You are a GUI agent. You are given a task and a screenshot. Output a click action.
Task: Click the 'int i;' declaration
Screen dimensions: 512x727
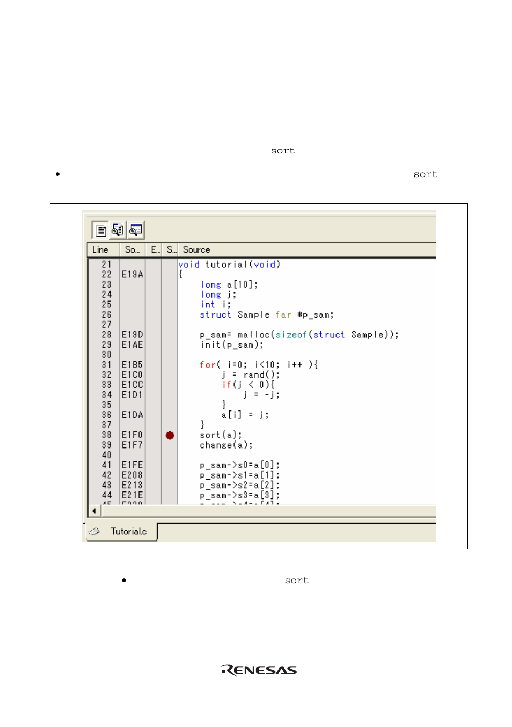216,305
